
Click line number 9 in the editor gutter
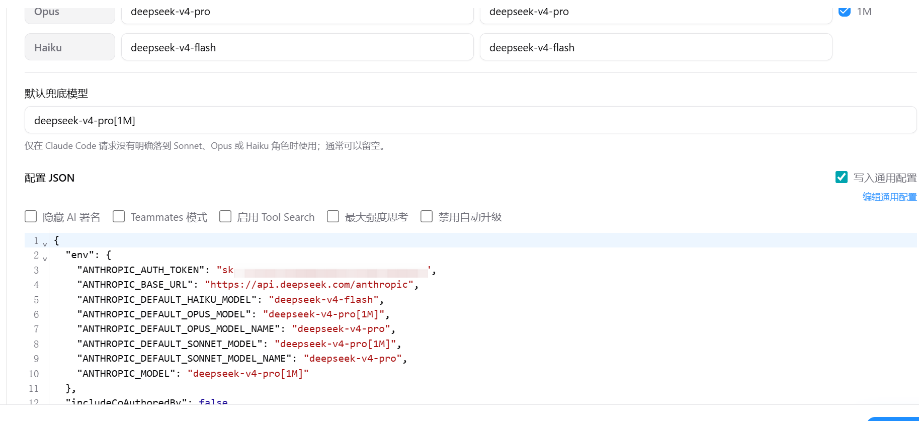click(x=36, y=359)
